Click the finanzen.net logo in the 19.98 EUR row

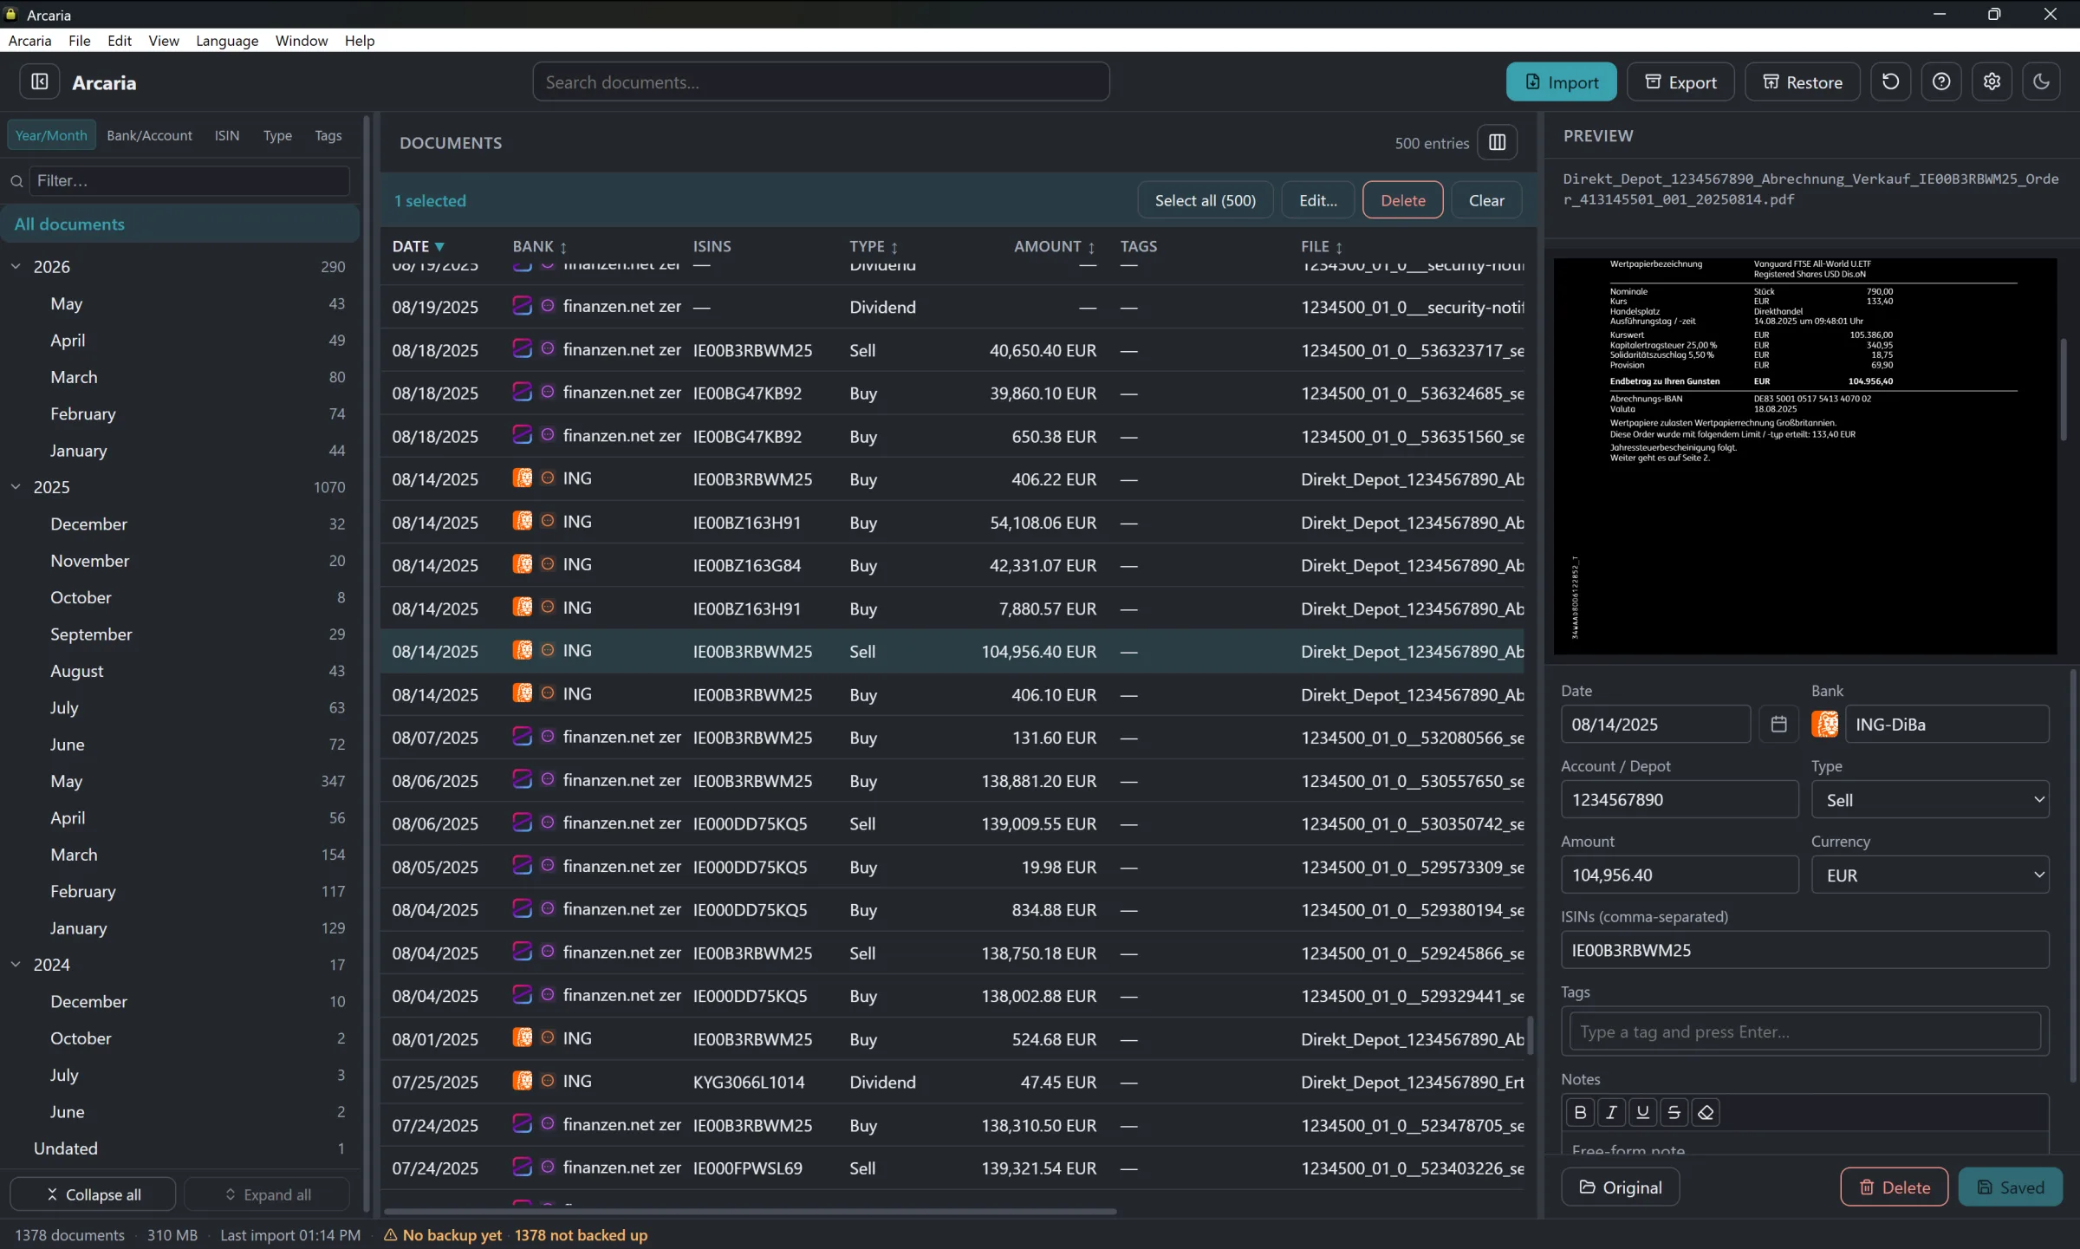522,866
